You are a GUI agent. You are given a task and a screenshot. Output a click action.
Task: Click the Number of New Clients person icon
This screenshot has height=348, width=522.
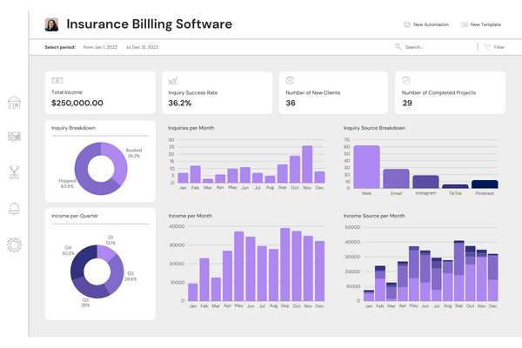pyautogui.click(x=290, y=81)
